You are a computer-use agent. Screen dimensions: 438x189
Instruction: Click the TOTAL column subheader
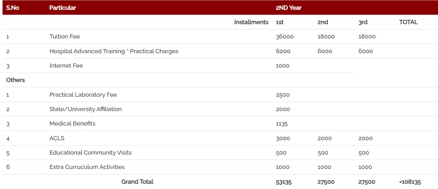pos(408,22)
